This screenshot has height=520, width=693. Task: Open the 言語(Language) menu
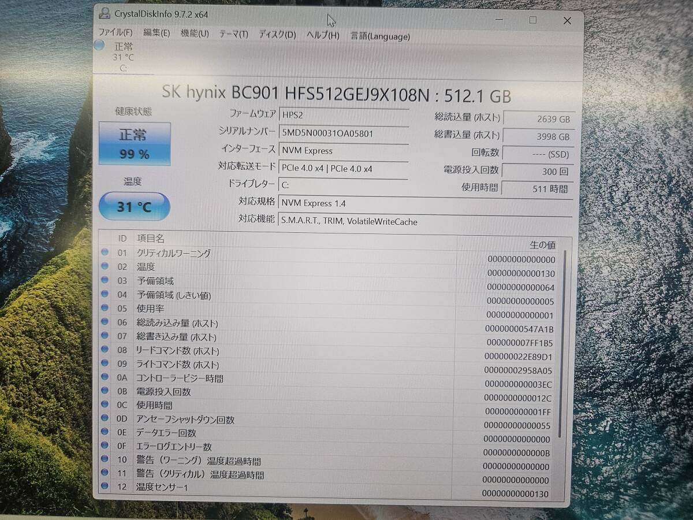coord(380,36)
